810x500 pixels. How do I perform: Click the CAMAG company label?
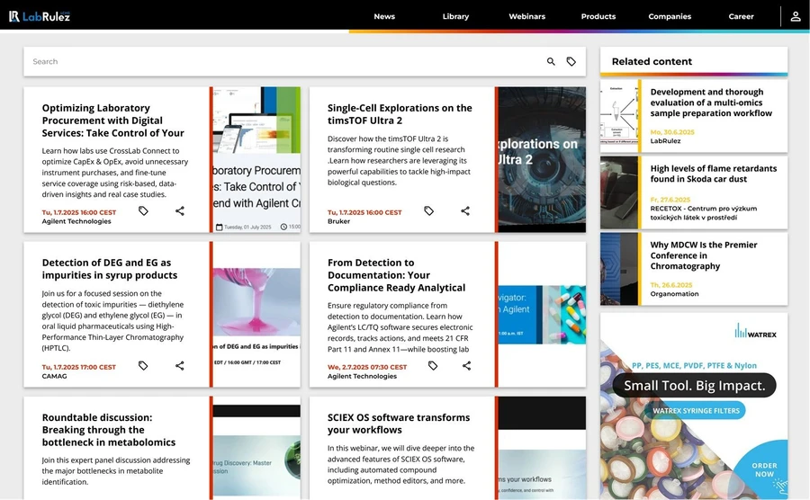(54, 376)
